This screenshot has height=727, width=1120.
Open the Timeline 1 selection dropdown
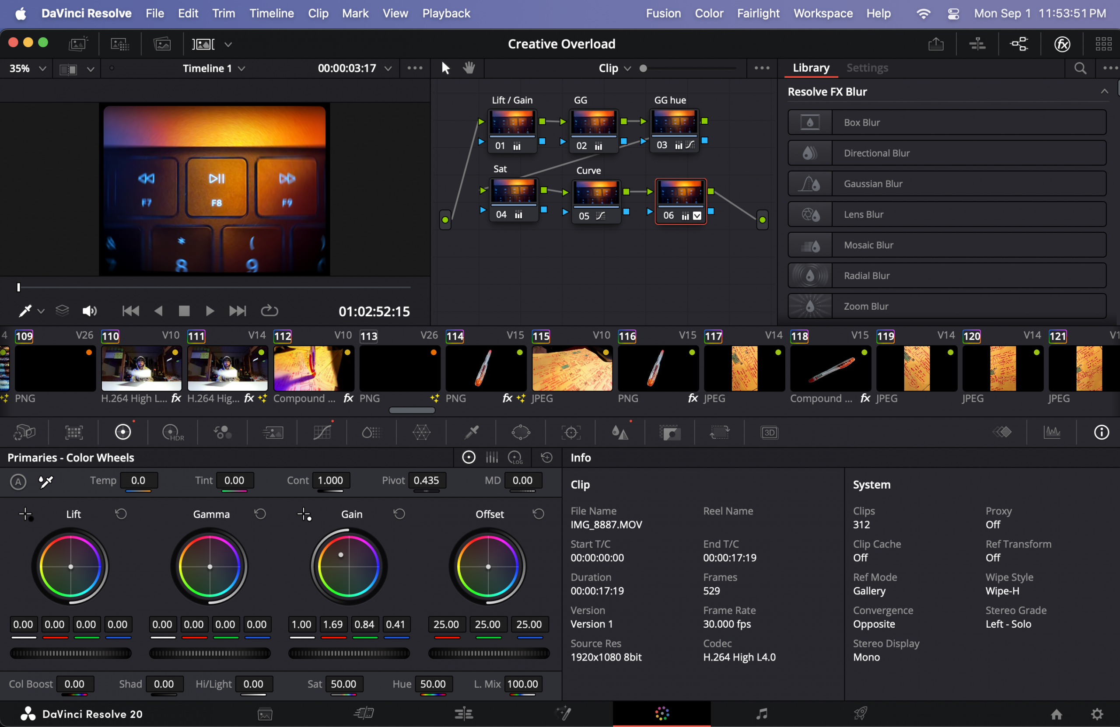point(213,69)
